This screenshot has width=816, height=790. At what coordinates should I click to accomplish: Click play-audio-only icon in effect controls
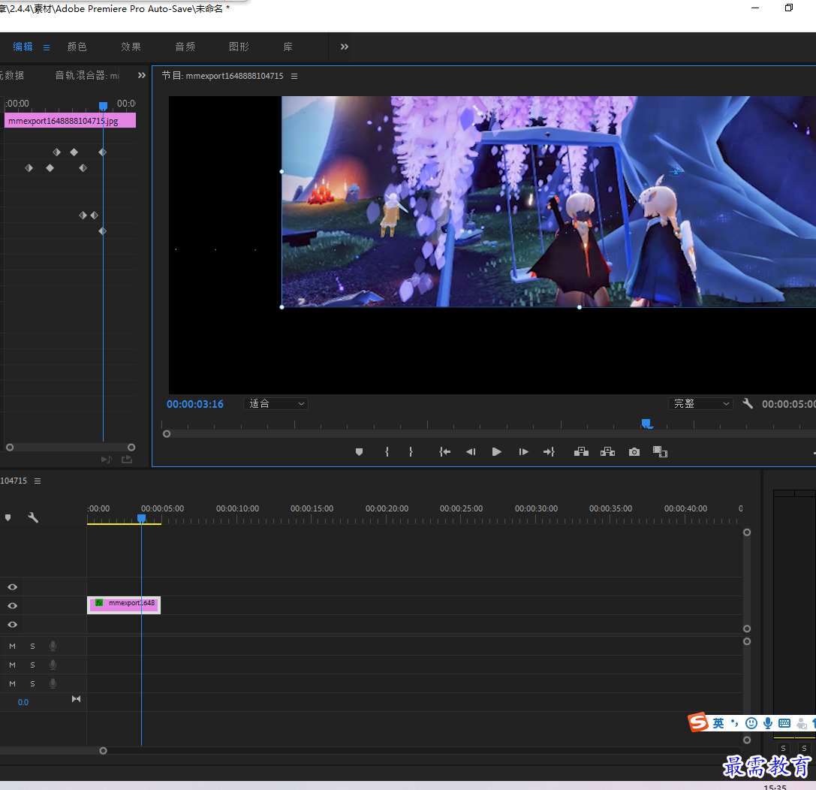pos(106,459)
